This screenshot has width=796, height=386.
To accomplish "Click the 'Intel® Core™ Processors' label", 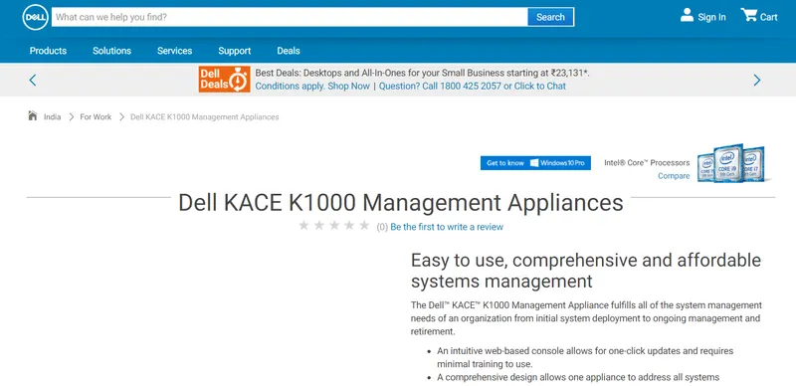I will [x=647, y=163].
